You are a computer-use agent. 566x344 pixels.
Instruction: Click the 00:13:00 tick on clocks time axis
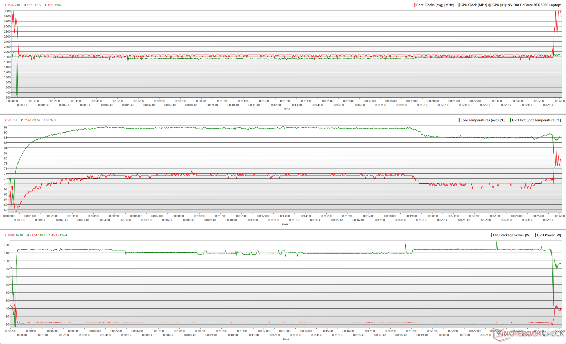pyautogui.click(x=286, y=101)
